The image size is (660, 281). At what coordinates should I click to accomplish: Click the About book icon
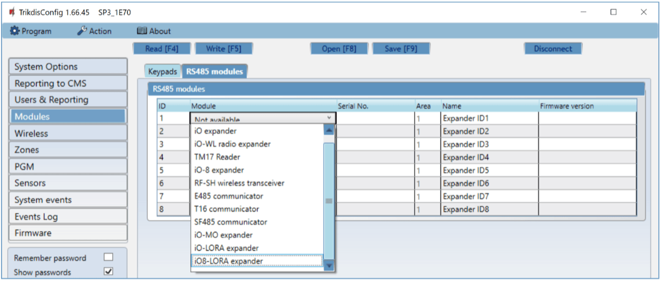click(x=142, y=31)
